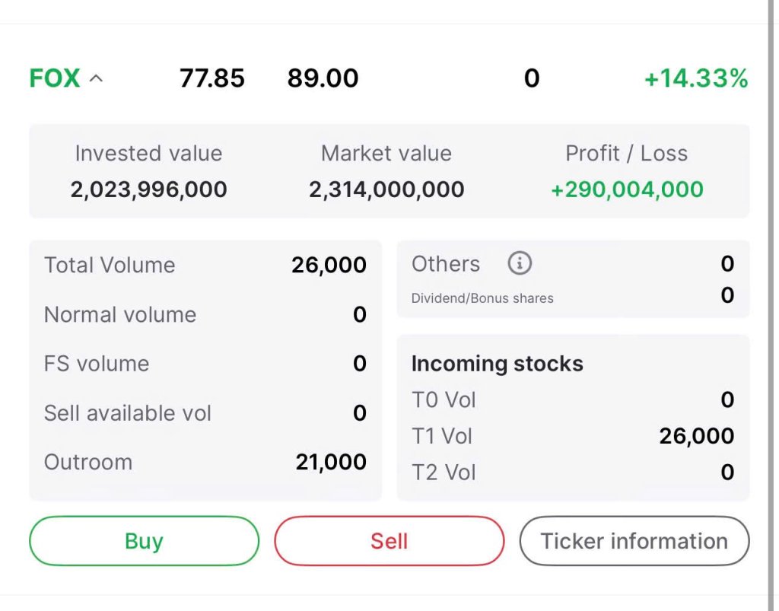779x611 pixels.
Task: Click the Dividend/Bonus shares label
Action: [482, 298]
